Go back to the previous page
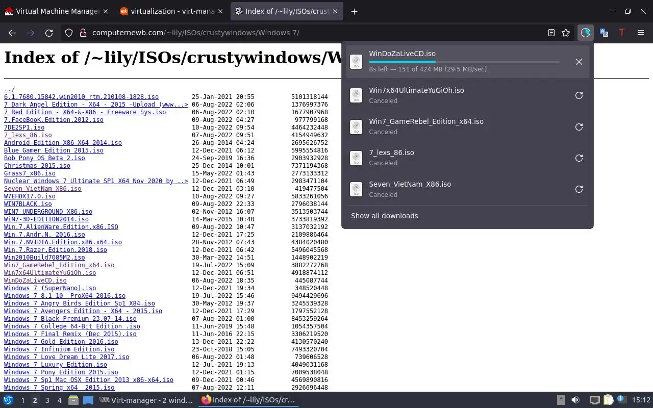Image resolution: width=653 pixels, height=408 pixels. coord(12,33)
